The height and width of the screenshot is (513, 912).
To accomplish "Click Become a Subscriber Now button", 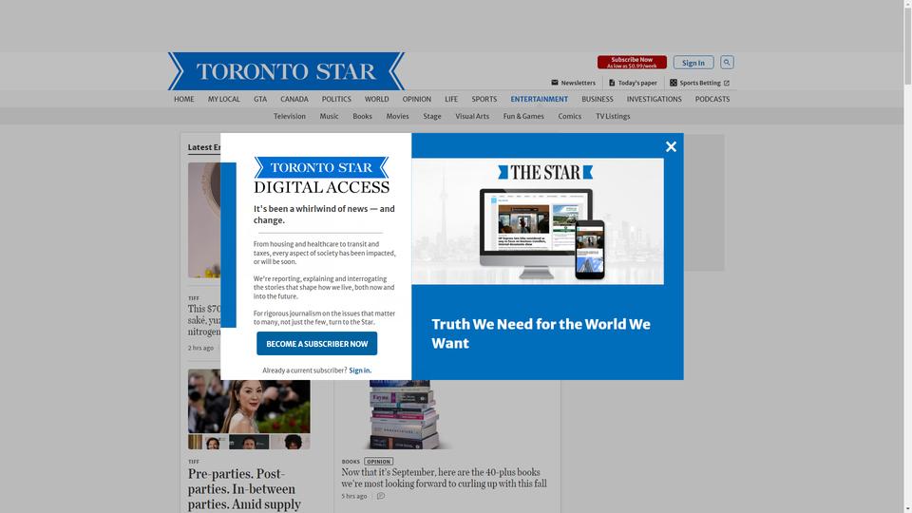I will point(317,344).
